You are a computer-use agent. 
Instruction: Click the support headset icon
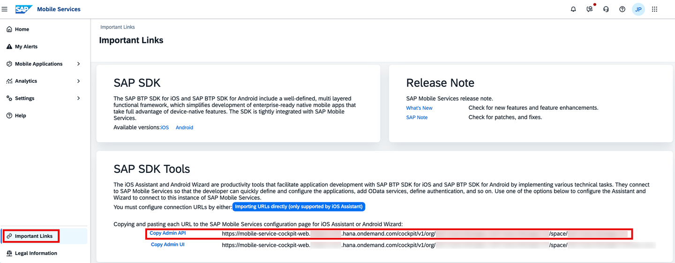pos(606,9)
